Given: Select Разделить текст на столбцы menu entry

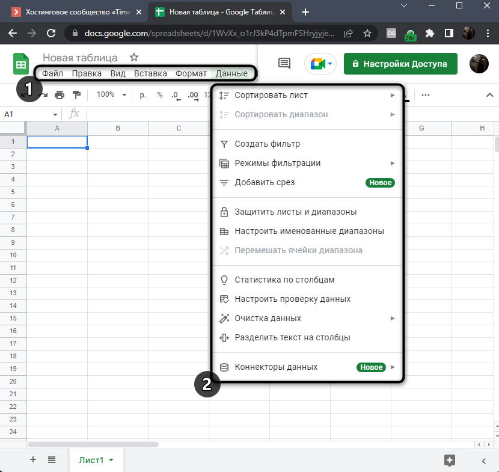Looking at the screenshot, I should 292,338.
